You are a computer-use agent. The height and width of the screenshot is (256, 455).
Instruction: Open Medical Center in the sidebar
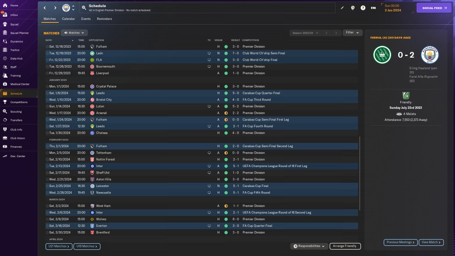tap(18, 84)
